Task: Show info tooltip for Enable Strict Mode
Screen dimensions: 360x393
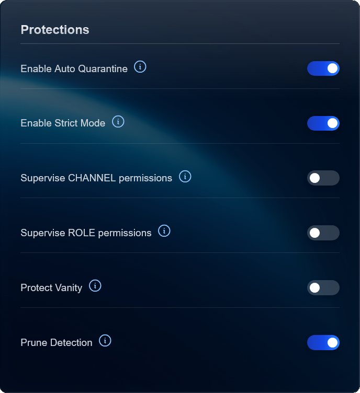Action: 118,122
